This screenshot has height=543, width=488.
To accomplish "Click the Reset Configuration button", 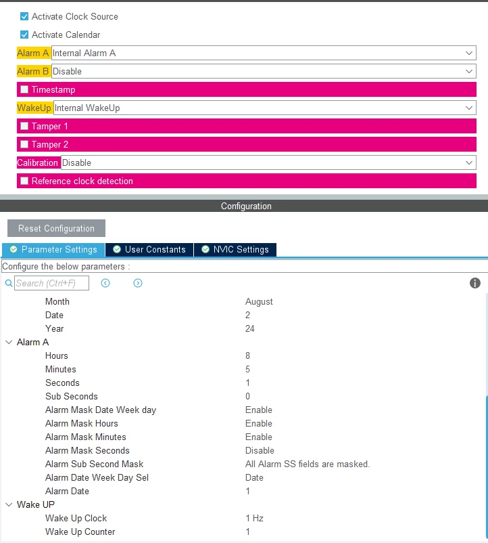I will 56,228.
